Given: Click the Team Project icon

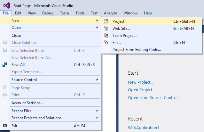Looking at the screenshot, I should [106, 35].
